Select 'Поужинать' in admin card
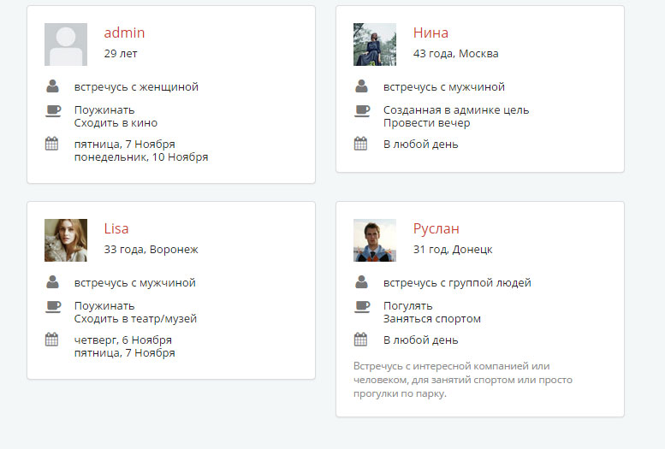This screenshot has height=449, width=665. pos(104,110)
